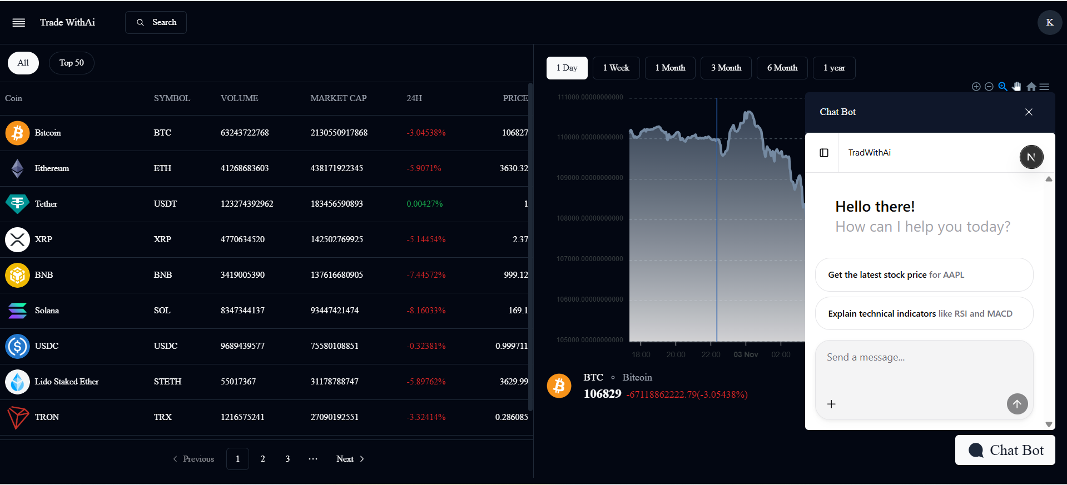The width and height of the screenshot is (1067, 485).
Task: Select the Top 50 filter
Action: pyautogui.click(x=72, y=63)
